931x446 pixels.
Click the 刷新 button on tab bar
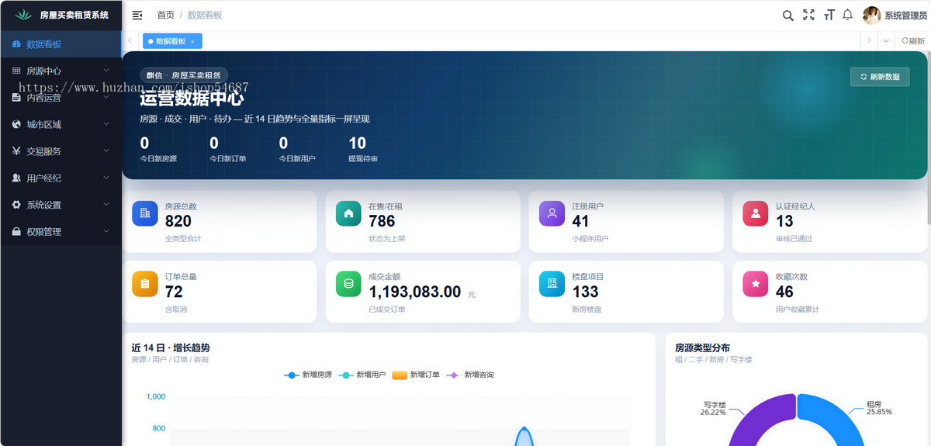(913, 41)
